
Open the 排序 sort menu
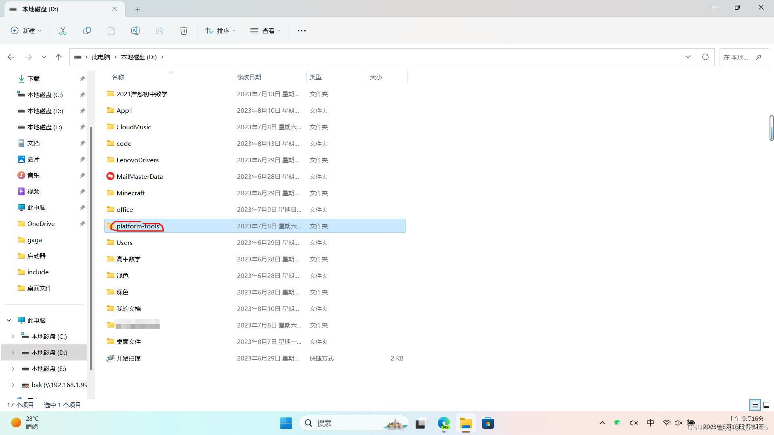[220, 31]
